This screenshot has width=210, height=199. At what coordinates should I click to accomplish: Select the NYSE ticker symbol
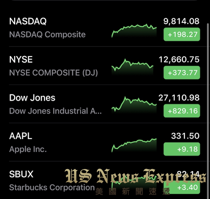pyautogui.click(x=21, y=59)
